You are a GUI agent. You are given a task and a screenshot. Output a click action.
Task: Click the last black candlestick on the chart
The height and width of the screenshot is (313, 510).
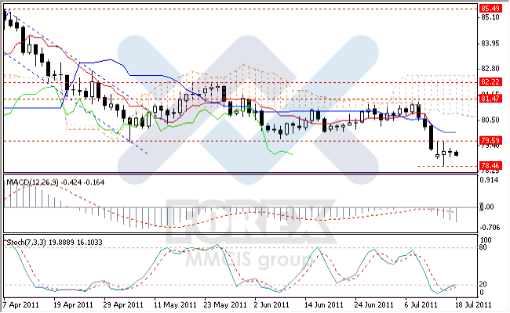pyautogui.click(x=457, y=153)
